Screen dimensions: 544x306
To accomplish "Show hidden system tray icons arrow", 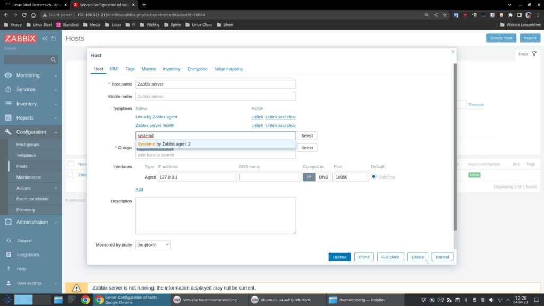I will coord(508,300).
